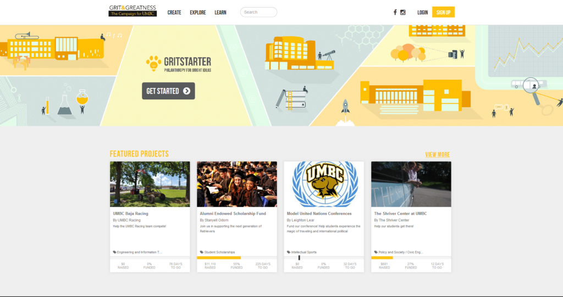Click the Gritstarter paw logo
The height and width of the screenshot is (297, 563).
tap(153, 64)
